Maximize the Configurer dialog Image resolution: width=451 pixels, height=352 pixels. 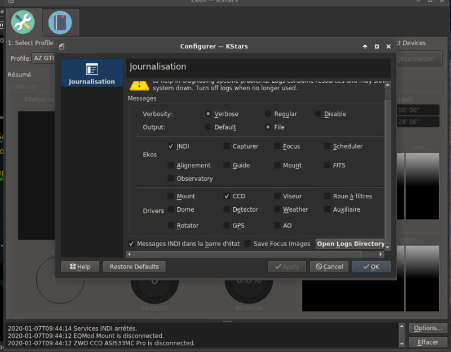point(377,47)
